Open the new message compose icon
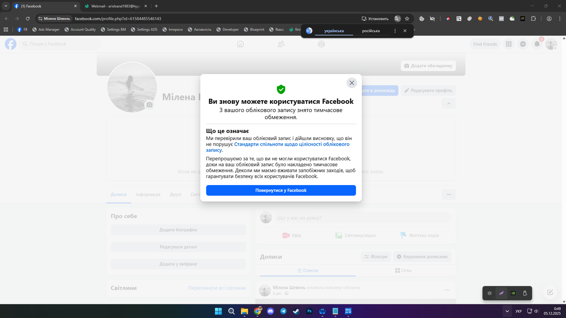The height and width of the screenshot is (318, 566). (550, 292)
